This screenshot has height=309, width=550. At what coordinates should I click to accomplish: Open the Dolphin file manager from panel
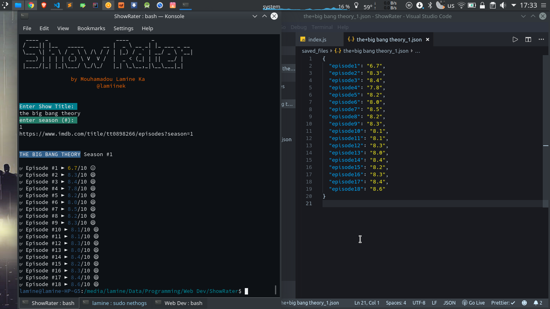(18, 5)
